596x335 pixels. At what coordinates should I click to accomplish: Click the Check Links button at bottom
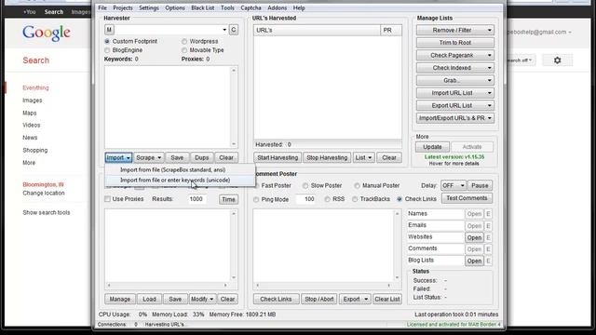point(276,299)
